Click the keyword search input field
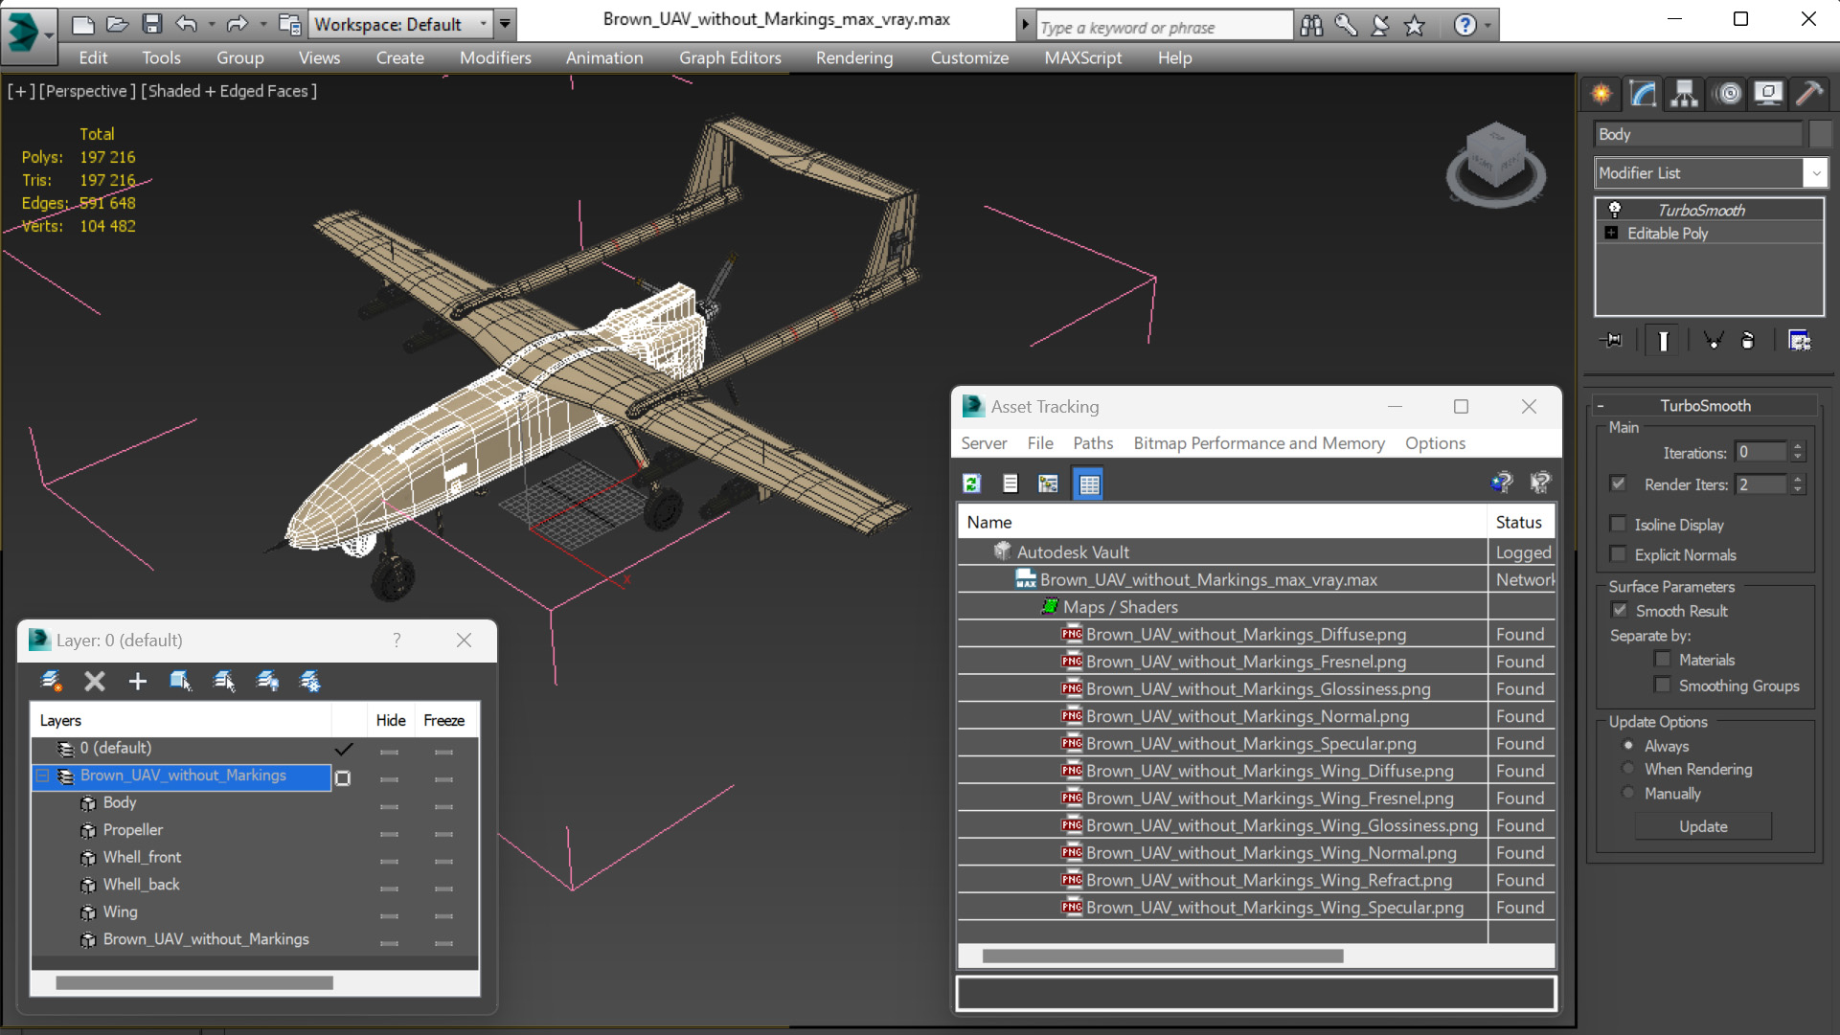 (x=1163, y=27)
